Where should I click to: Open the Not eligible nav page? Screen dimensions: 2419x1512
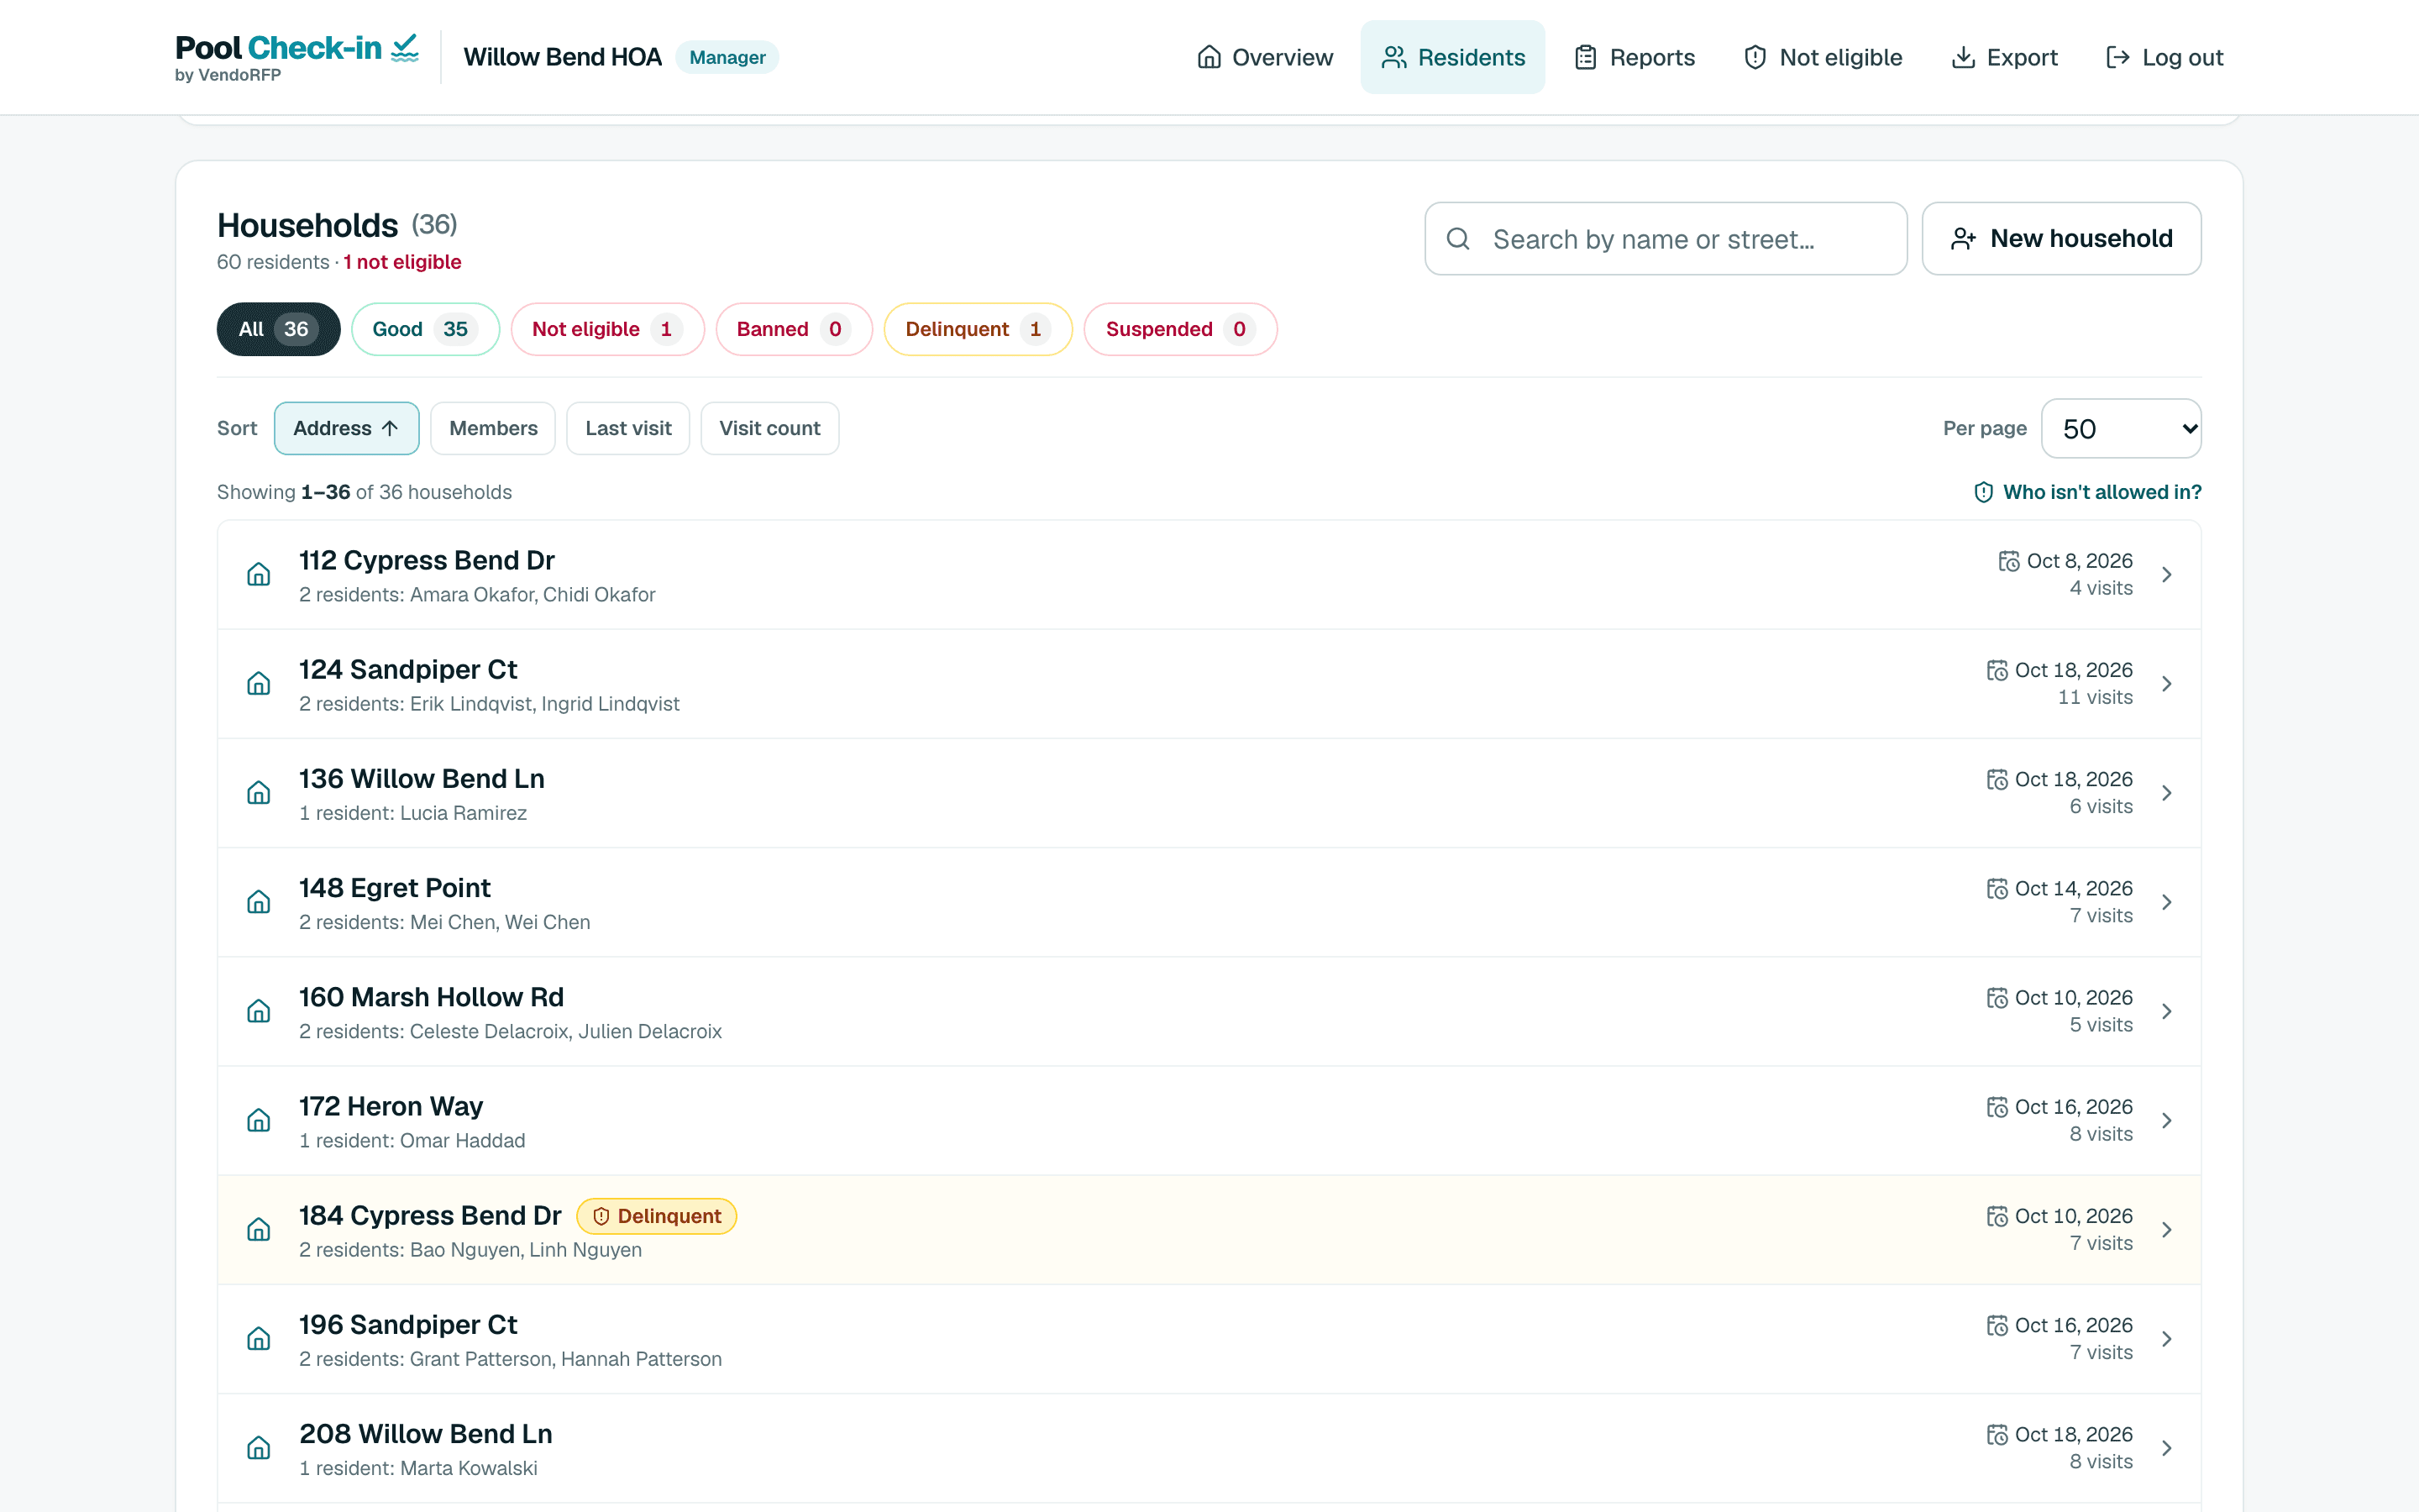1823,57
